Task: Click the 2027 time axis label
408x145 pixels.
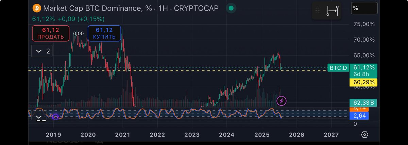Action: pos(331,134)
